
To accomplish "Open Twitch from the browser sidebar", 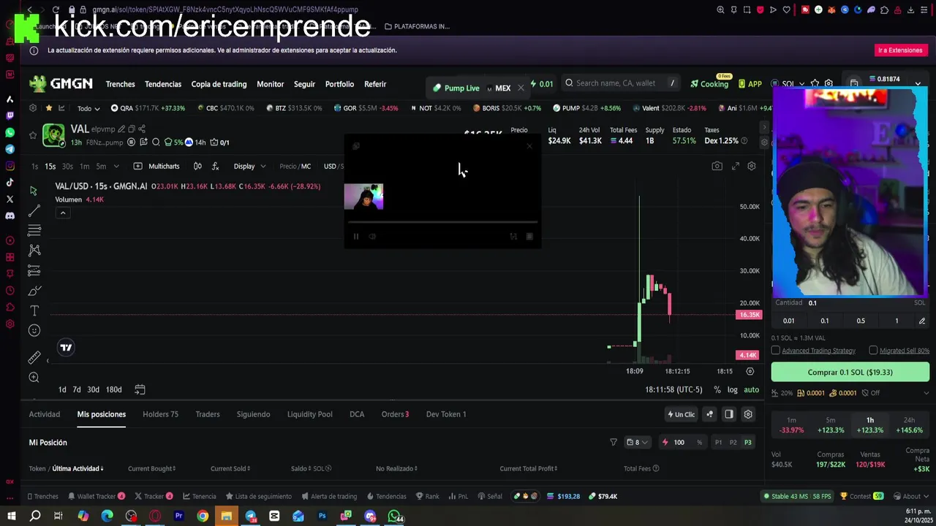I will [10, 115].
